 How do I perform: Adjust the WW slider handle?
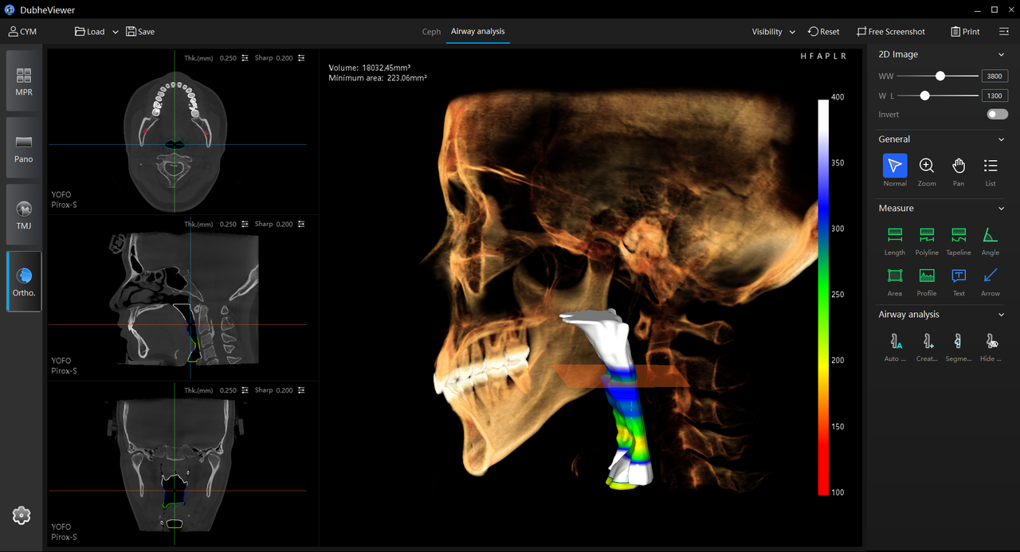(940, 76)
